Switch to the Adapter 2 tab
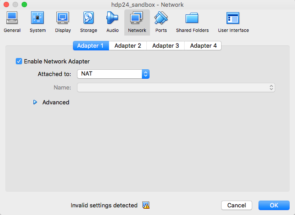Viewport: 295px width, 215px height. 128,46
